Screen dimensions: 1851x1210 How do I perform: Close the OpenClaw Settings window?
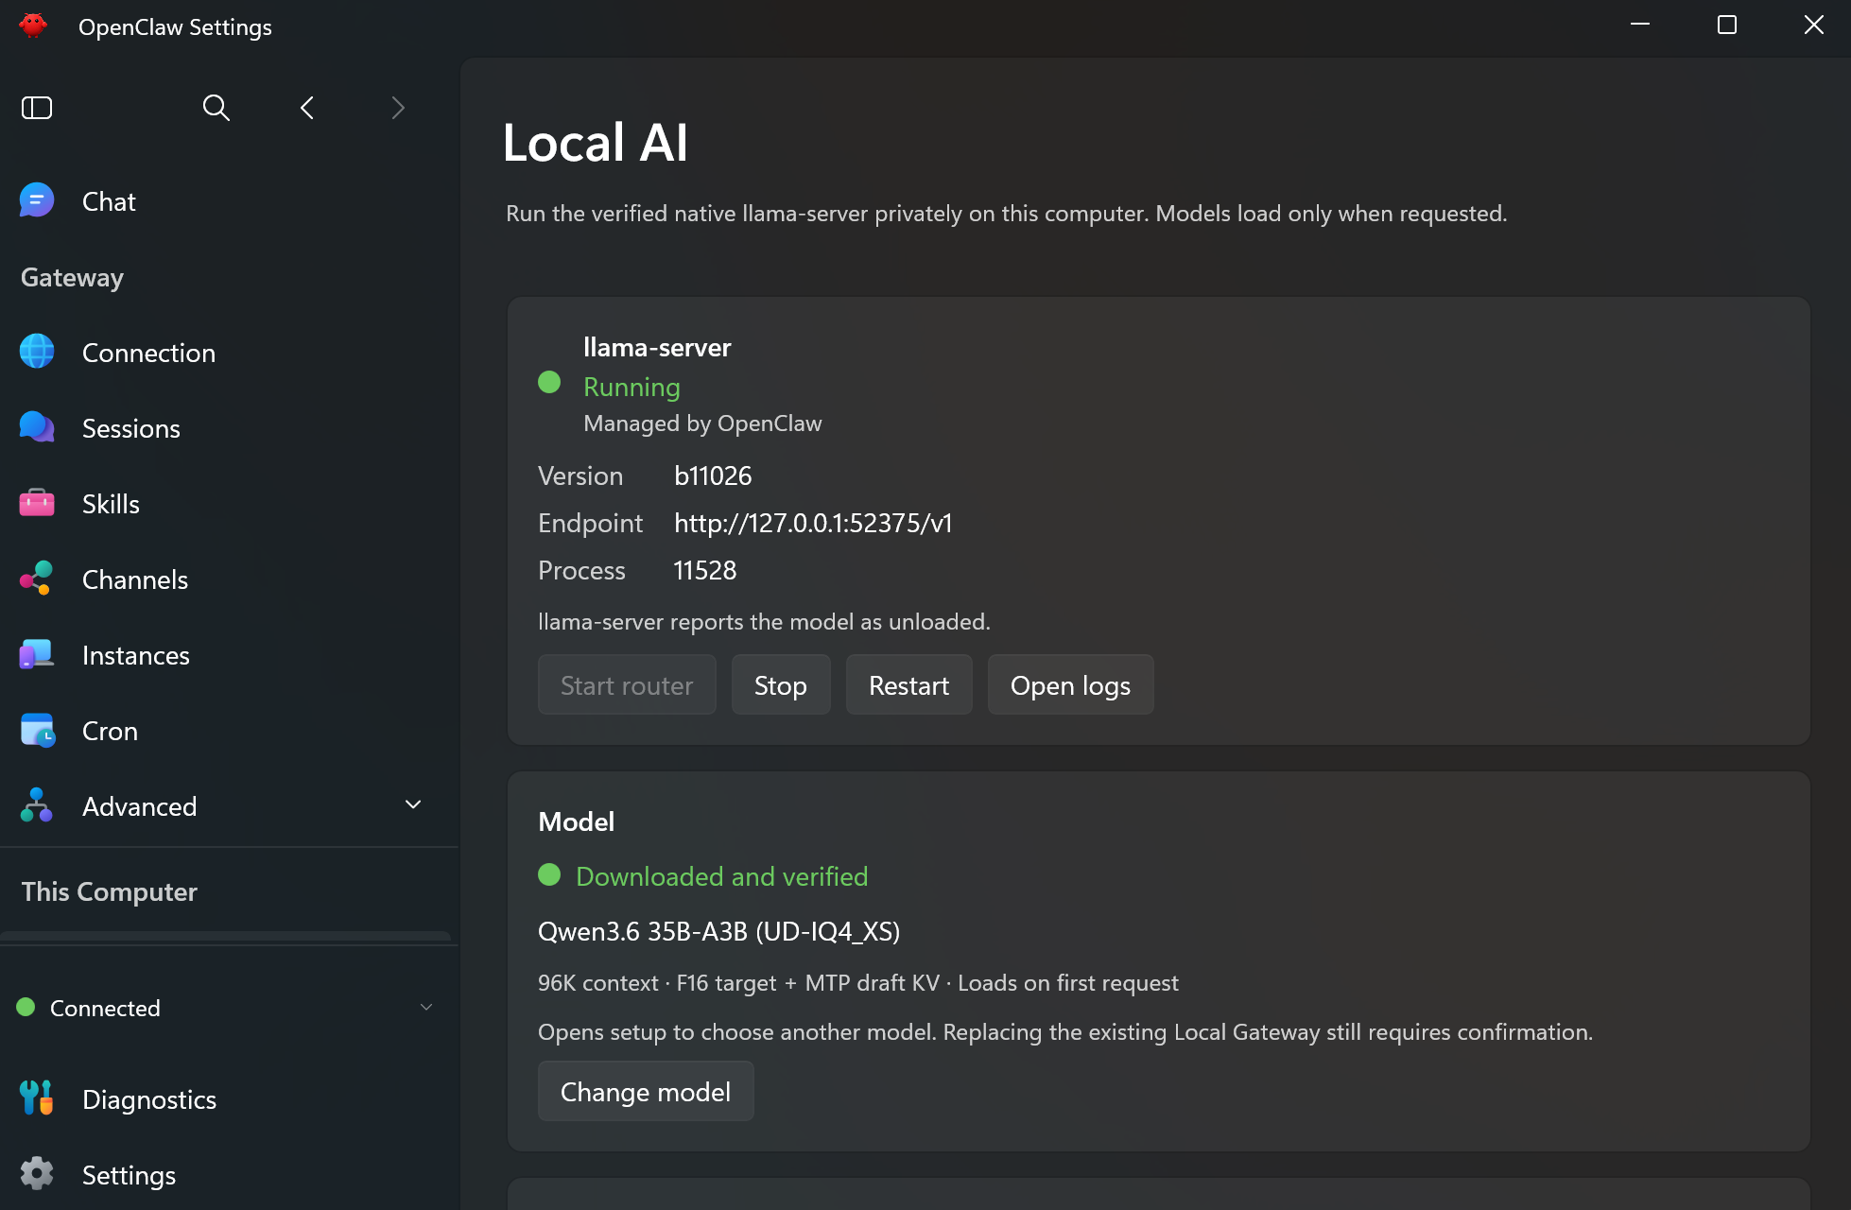1813,26
